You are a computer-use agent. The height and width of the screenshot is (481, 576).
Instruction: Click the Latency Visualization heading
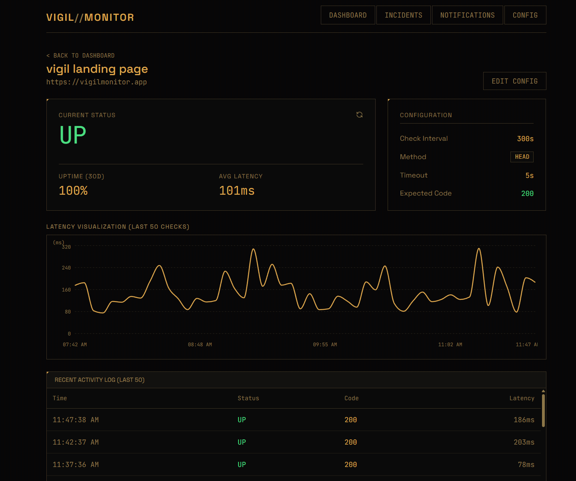tap(118, 227)
